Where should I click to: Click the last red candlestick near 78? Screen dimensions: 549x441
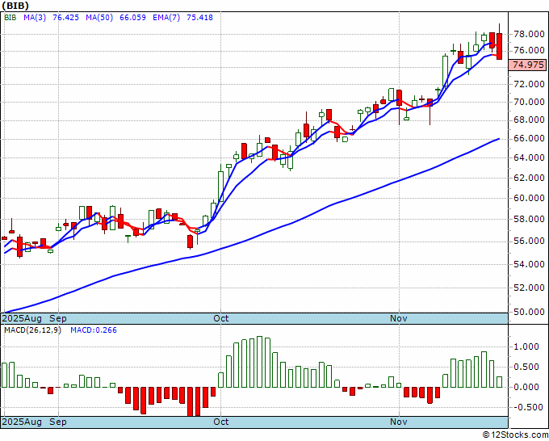coord(499,46)
